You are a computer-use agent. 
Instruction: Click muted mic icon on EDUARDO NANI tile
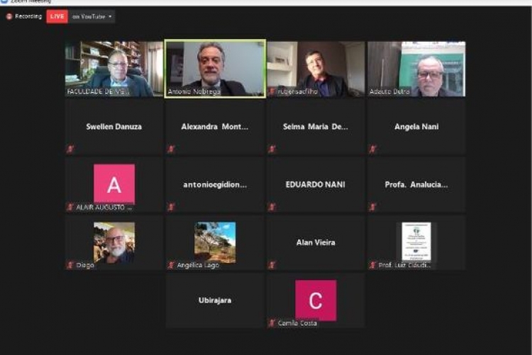click(272, 206)
